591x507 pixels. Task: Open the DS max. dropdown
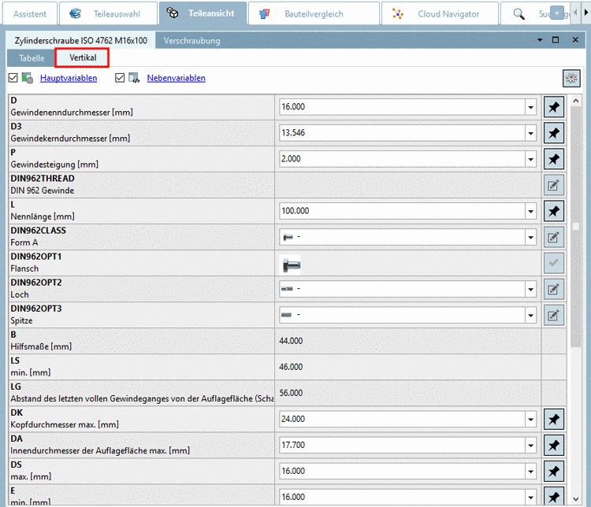click(x=530, y=471)
